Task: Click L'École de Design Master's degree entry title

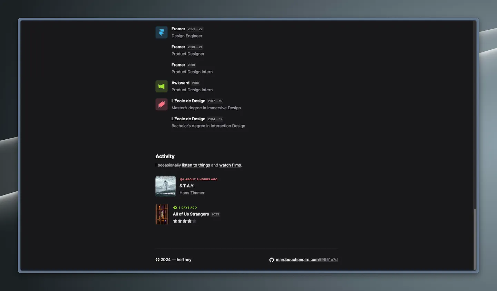Action: pos(188,101)
